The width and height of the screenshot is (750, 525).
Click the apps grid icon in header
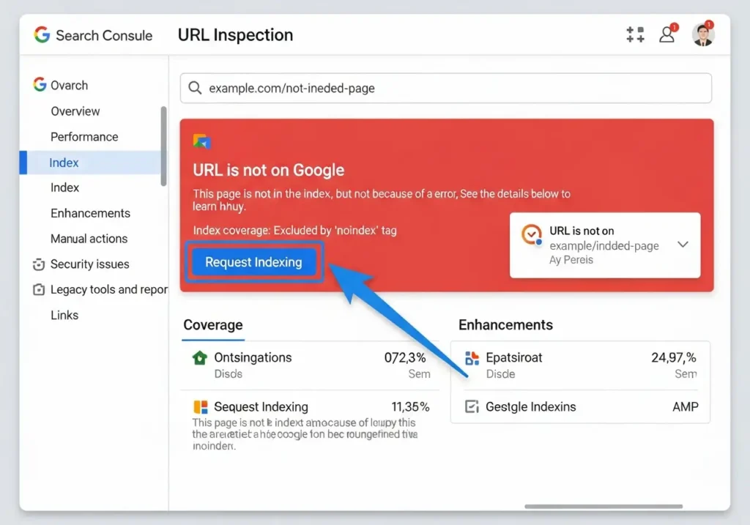[x=635, y=34]
